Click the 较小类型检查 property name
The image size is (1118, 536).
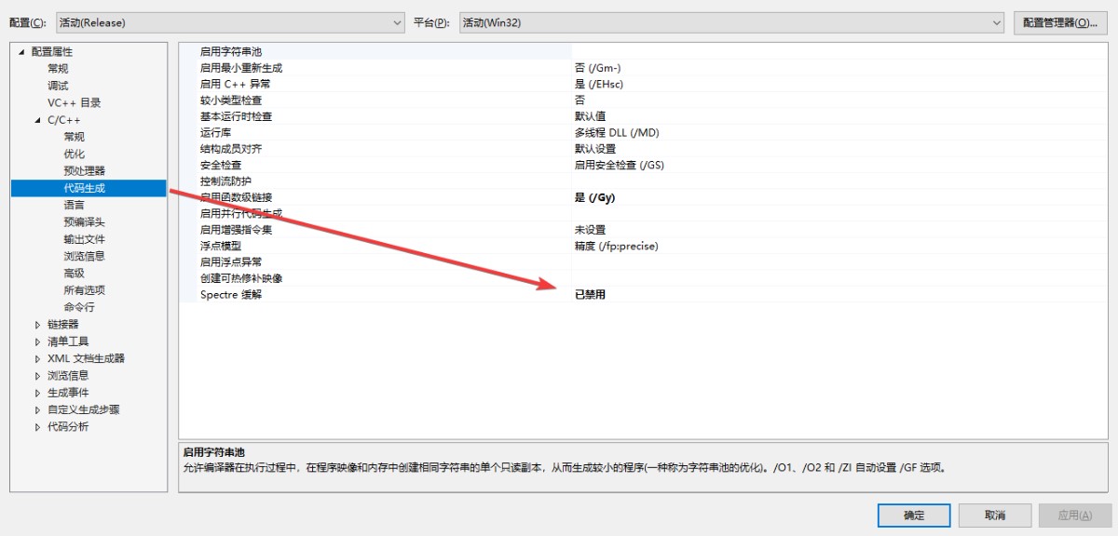click(x=231, y=100)
